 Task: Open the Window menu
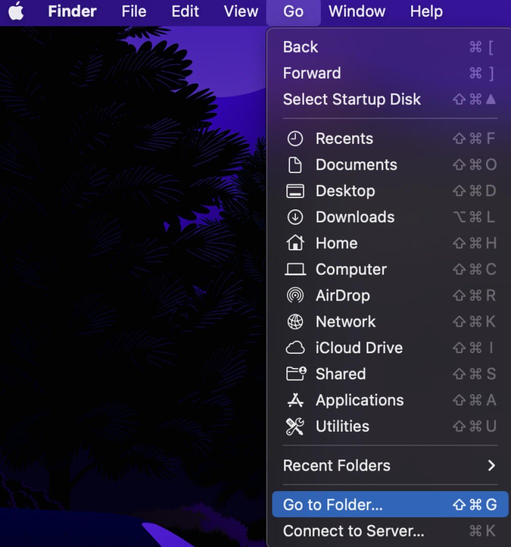pyautogui.click(x=357, y=11)
